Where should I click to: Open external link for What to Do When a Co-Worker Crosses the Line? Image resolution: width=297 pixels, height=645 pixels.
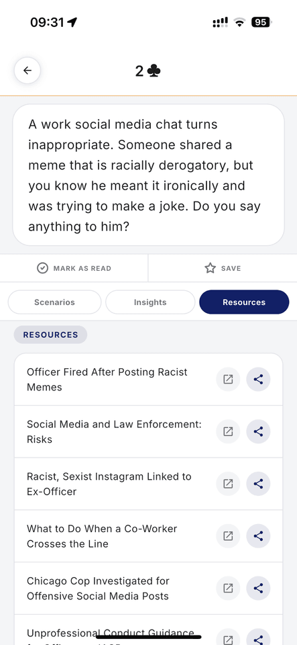coord(228,536)
